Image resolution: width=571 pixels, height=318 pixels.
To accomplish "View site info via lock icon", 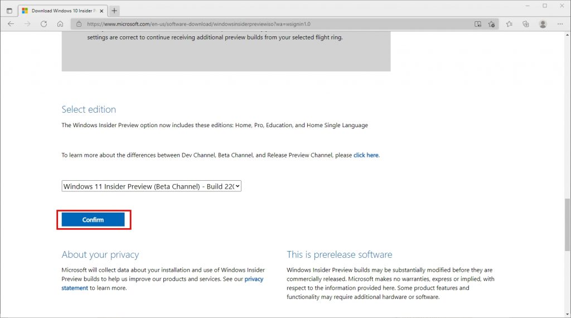I will point(79,24).
